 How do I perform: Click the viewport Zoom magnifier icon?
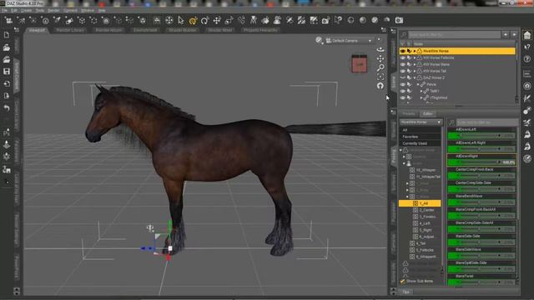point(380,67)
